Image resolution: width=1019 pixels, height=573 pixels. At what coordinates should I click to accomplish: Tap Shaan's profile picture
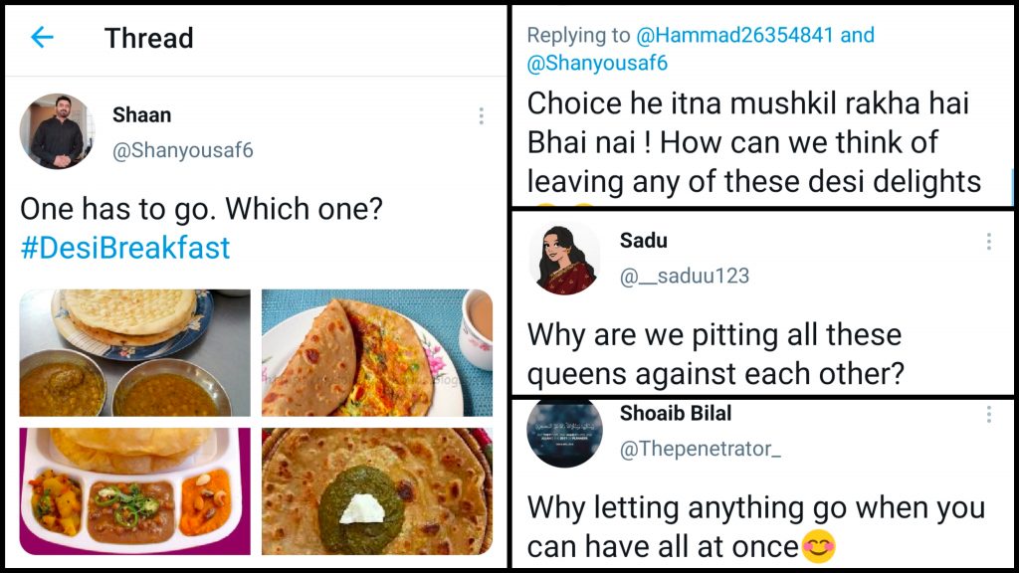(x=58, y=131)
